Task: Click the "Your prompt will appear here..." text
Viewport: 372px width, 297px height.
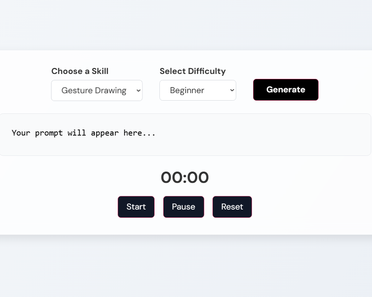Action: 84,133
